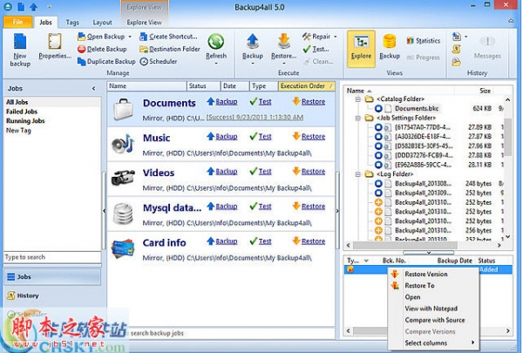Click the Test link for Music job
Viewport: 523px width, 353px height.
point(265,137)
